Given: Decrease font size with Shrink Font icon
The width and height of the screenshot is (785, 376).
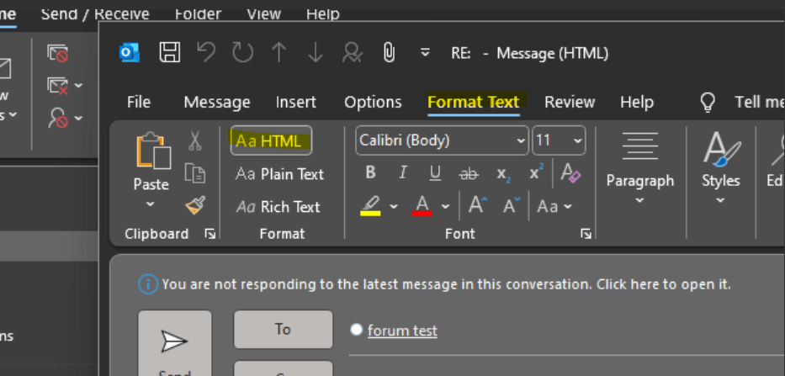Looking at the screenshot, I should (x=512, y=205).
